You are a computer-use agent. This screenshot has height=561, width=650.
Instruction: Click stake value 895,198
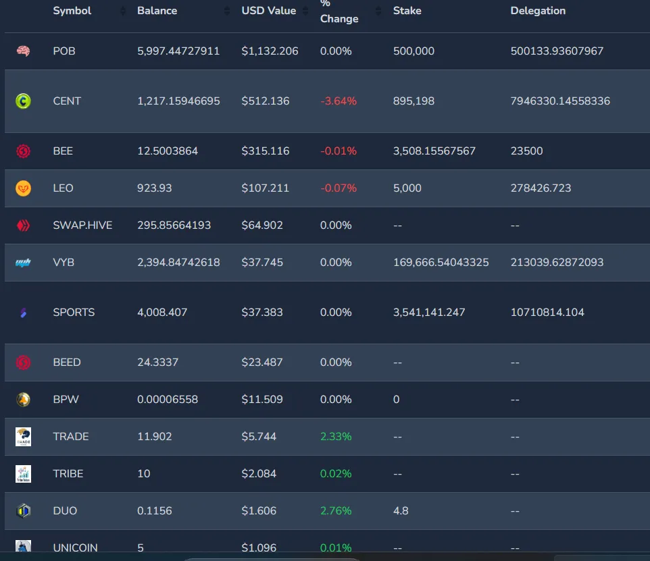pos(414,101)
